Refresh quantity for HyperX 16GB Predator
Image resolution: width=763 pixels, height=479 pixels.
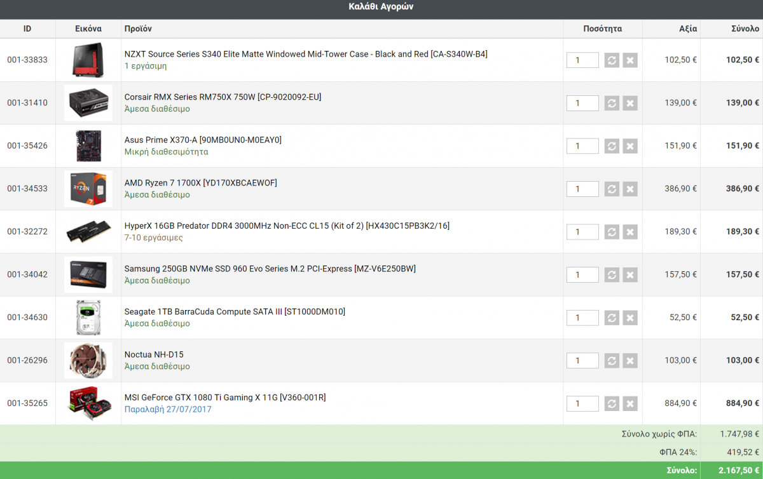pos(612,232)
